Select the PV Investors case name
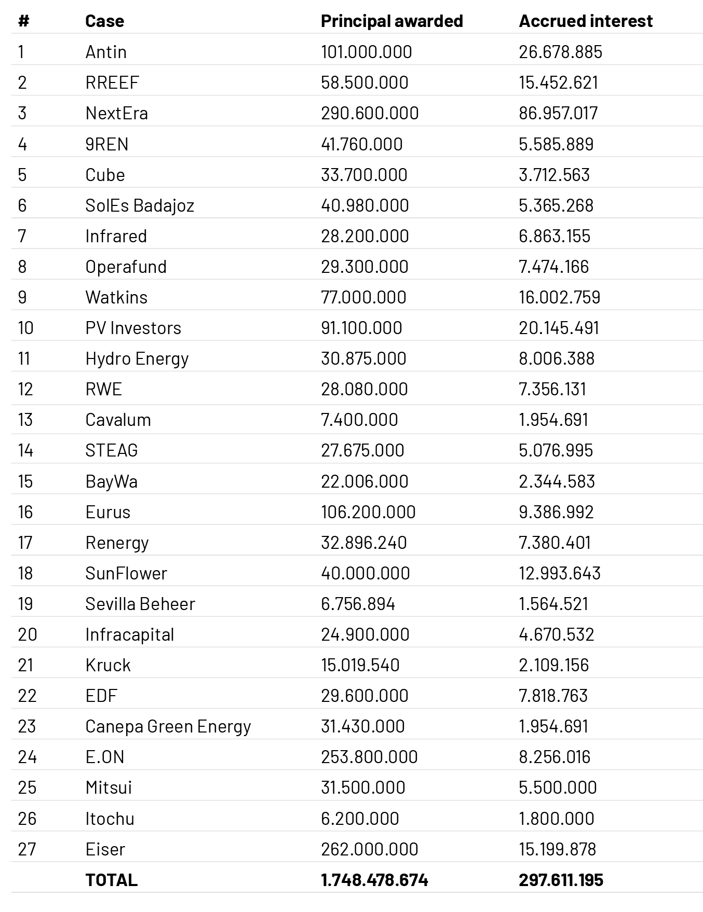703x912 pixels. click(133, 328)
